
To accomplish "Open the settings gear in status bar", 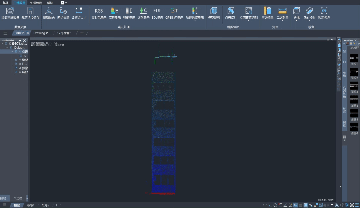I will (x=347, y=205).
